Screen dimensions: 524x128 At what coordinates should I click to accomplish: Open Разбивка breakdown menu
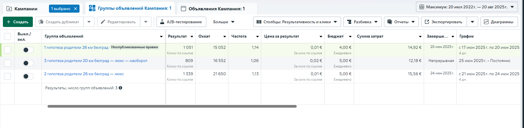pos(362,22)
